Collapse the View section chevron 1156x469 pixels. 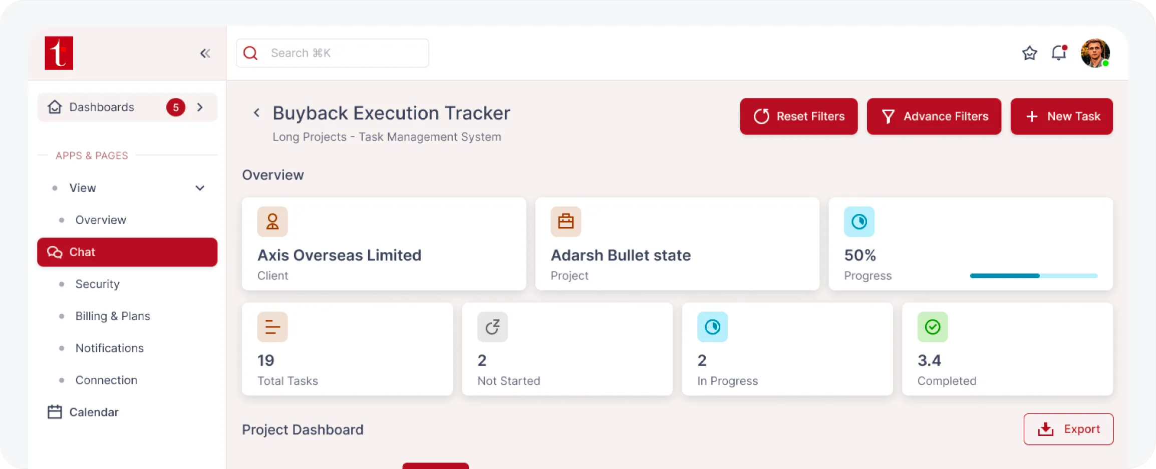(x=200, y=188)
